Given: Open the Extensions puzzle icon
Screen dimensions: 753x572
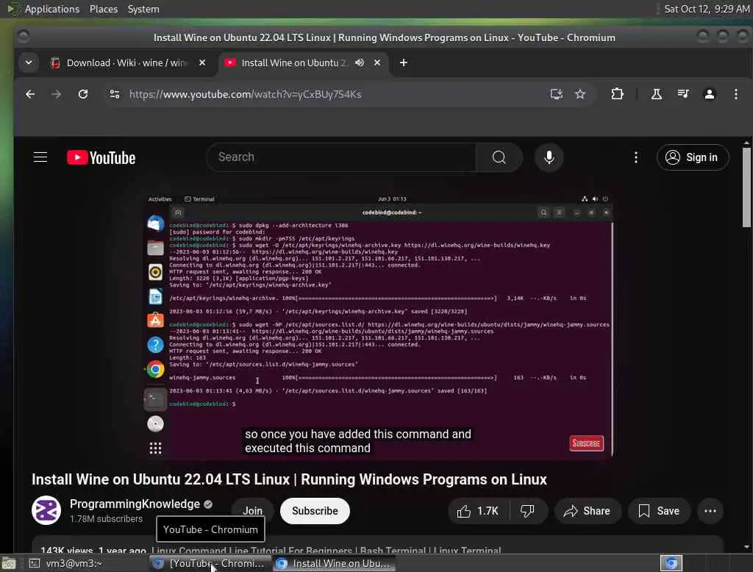Looking at the screenshot, I should [617, 94].
